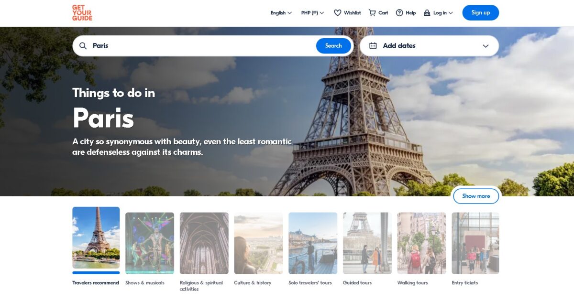The height and width of the screenshot is (301, 574).
Task: Click the Guided tours thumbnail
Action: tap(367, 243)
